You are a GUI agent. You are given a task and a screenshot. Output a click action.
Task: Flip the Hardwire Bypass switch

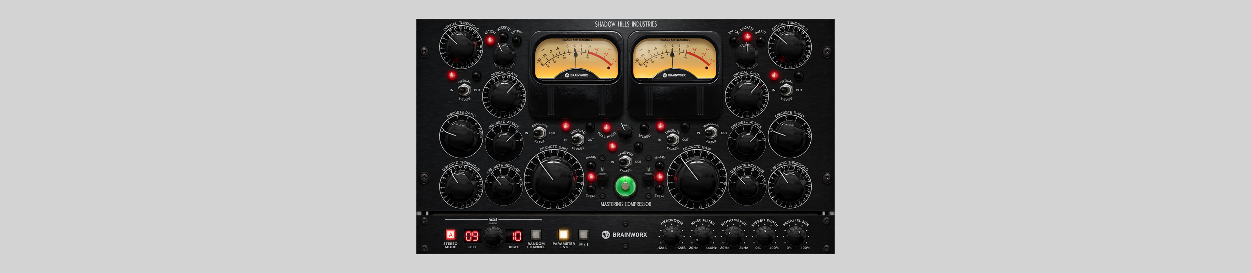click(625, 162)
